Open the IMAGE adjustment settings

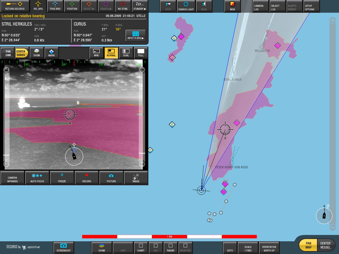pyautogui.click(x=136, y=178)
